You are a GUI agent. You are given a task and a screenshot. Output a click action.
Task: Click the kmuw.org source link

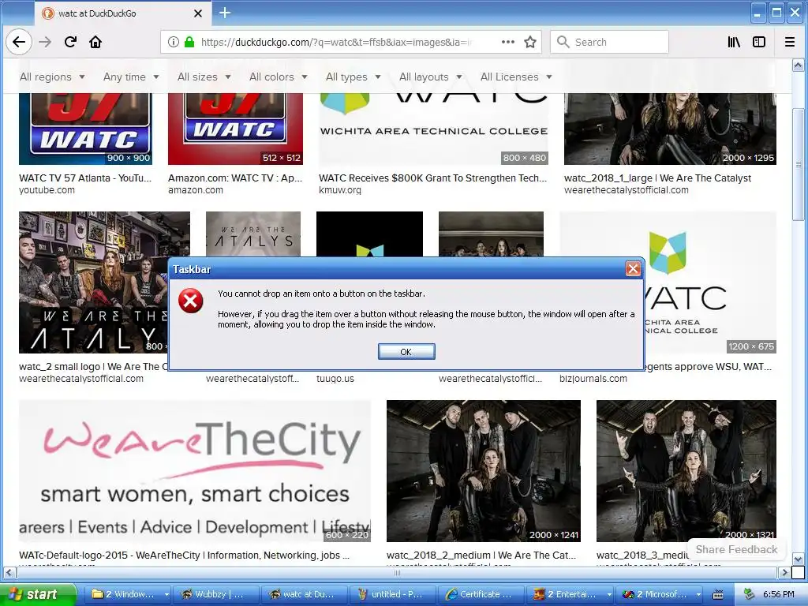[x=340, y=190]
